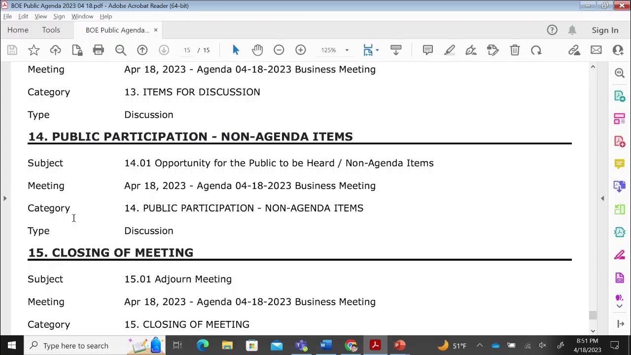Go to previous page arrow

142,50
